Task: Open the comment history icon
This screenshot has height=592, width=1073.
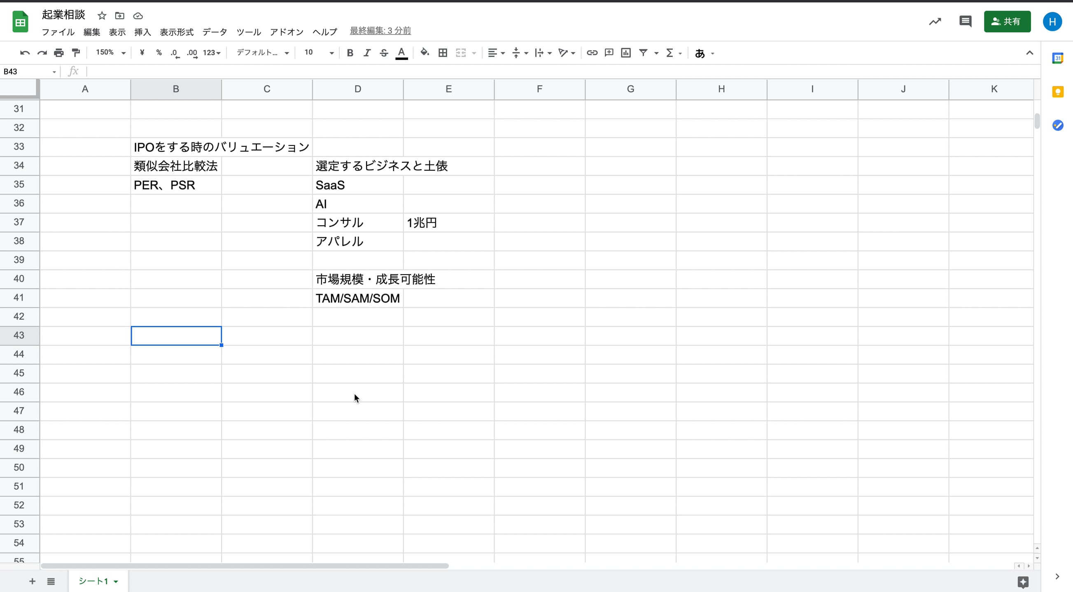Action: pos(965,21)
